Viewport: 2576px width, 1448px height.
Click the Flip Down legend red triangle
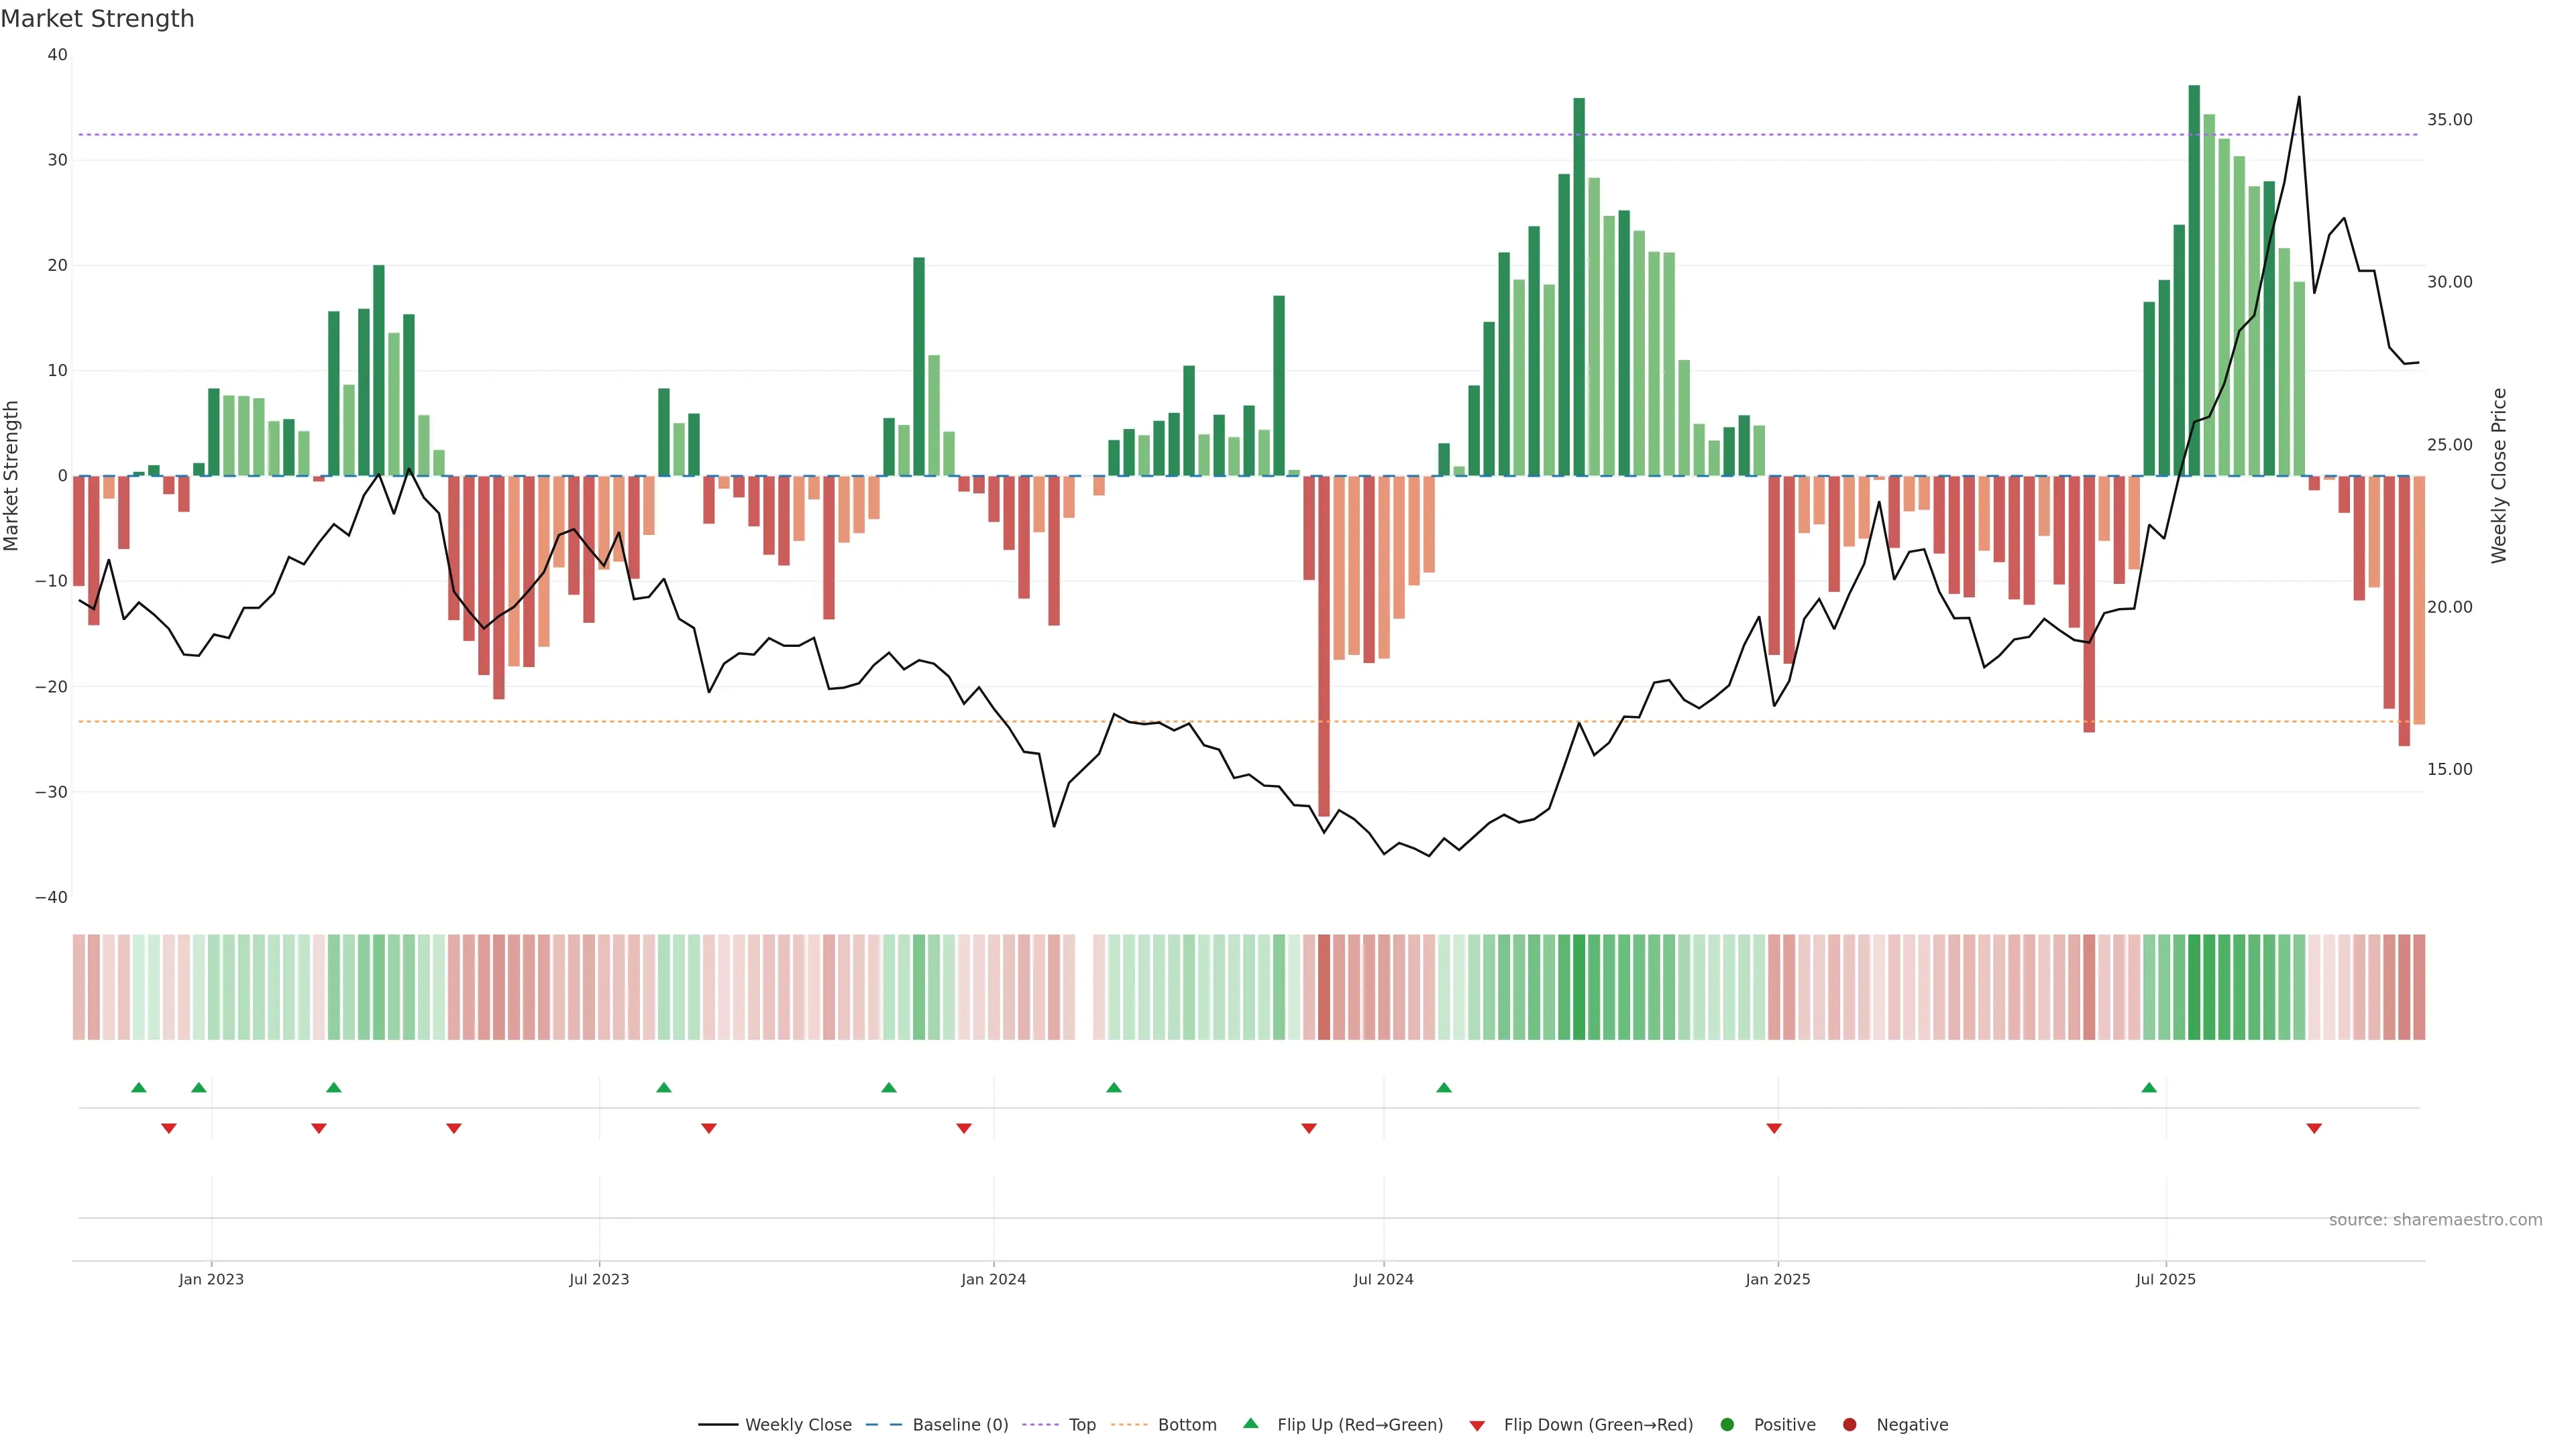[1477, 1426]
